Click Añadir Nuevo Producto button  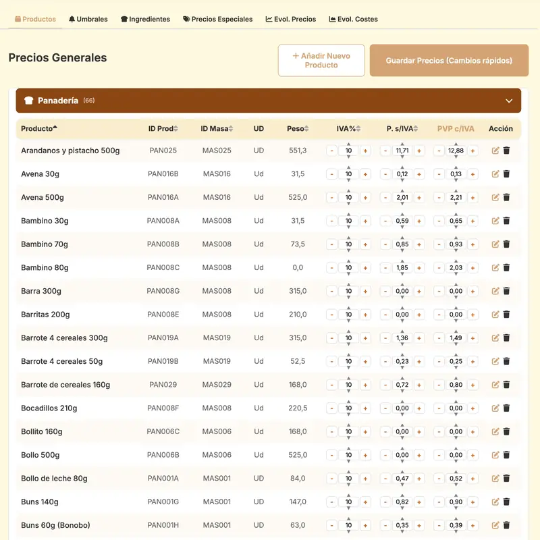coord(321,60)
